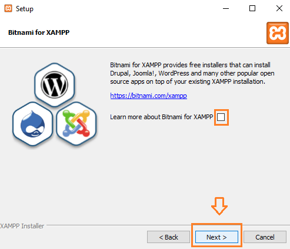This screenshot has height=249, width=290.
Task: Tick the Learn more about Bitnami checkbox
Action: (221, 117)
